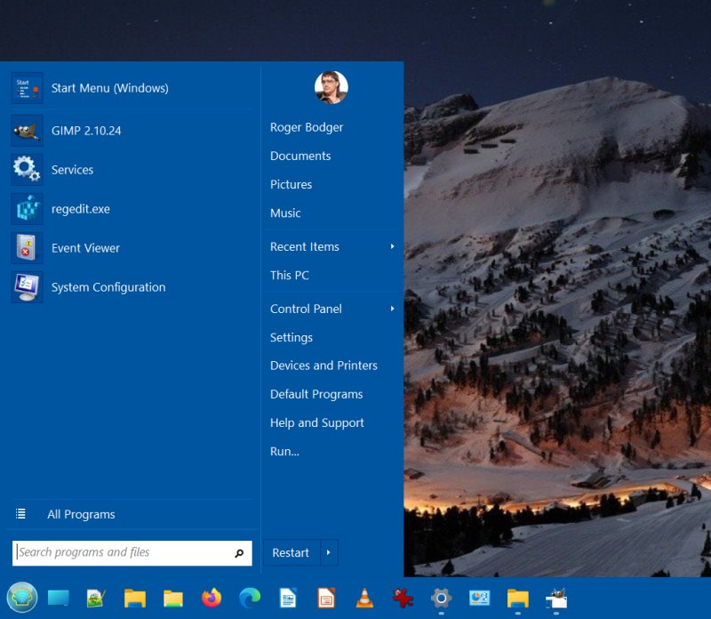Click the GIMP Wilber icon on the taskbar
This screenshot has height=619, width=711.
click(x=556, y=599)
